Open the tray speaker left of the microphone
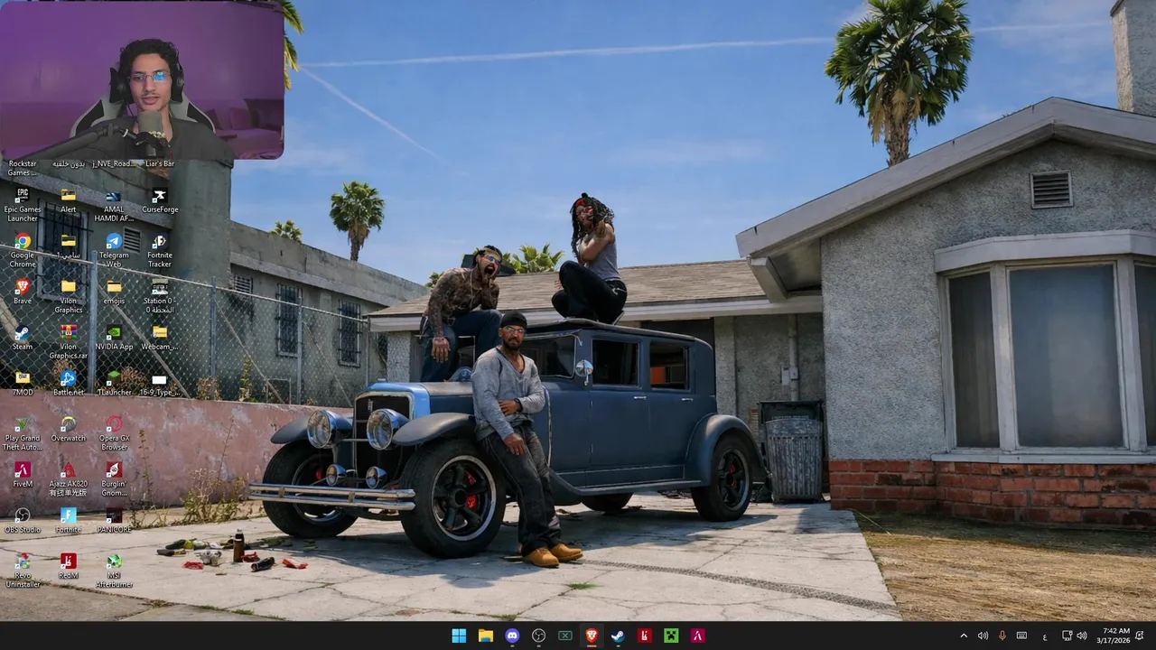 (983, 636)
